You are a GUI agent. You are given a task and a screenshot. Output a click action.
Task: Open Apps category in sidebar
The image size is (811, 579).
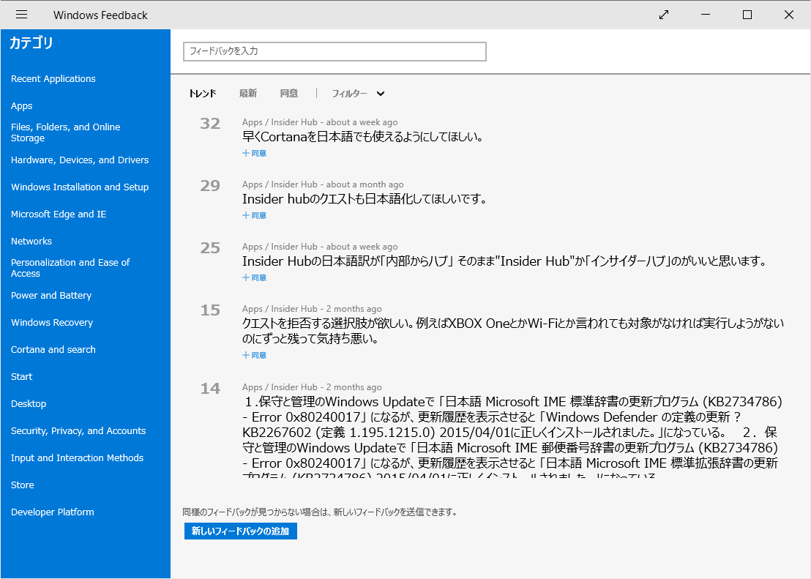[22, 105]
